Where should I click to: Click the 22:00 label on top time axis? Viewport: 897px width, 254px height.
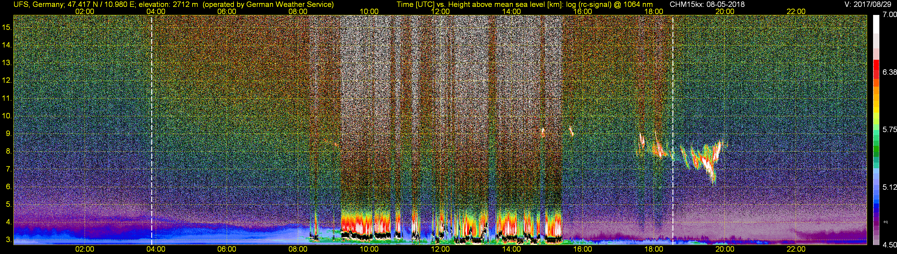(796, 11)
